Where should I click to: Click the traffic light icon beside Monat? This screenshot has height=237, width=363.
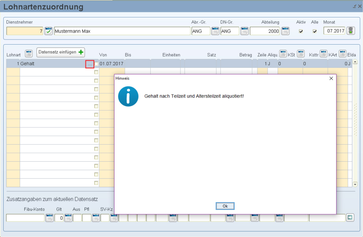coord(351,31)
